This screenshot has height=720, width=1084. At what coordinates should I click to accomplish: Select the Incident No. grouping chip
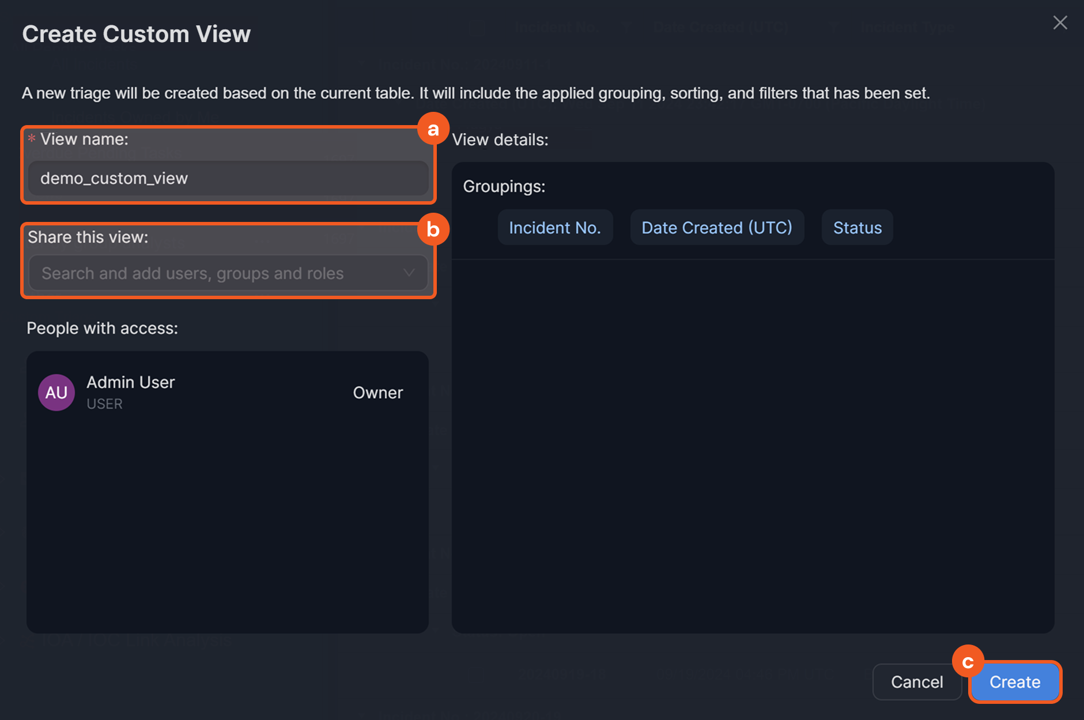point(555,228)
